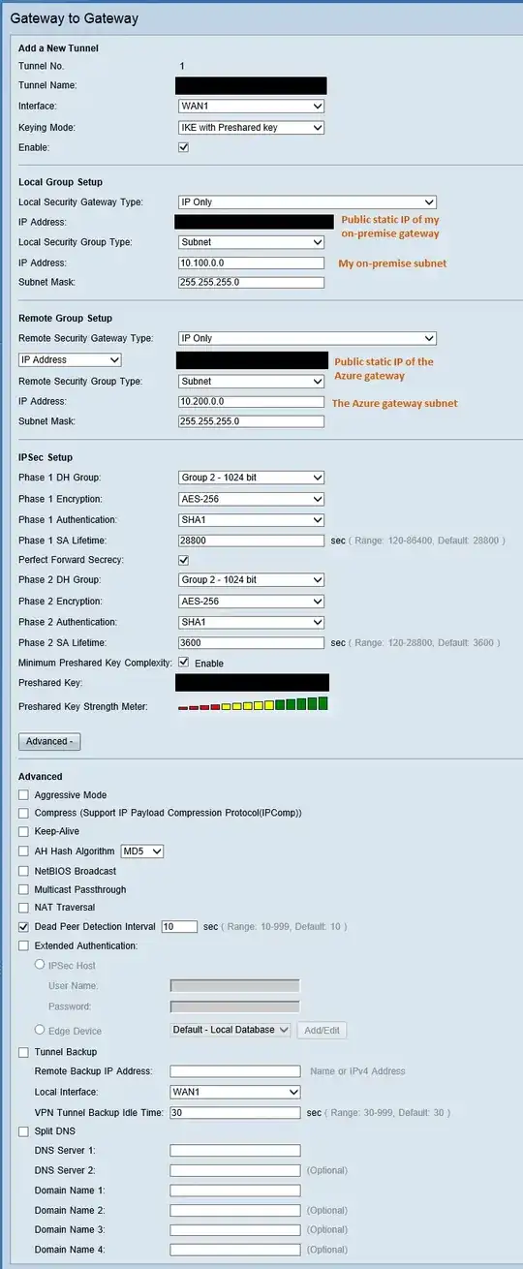The width and height of the screenshot is (523, 1269).
Task: Open Phase 1 Authentication dropdown
Action: pyautogui.click(x=251, y=519)
